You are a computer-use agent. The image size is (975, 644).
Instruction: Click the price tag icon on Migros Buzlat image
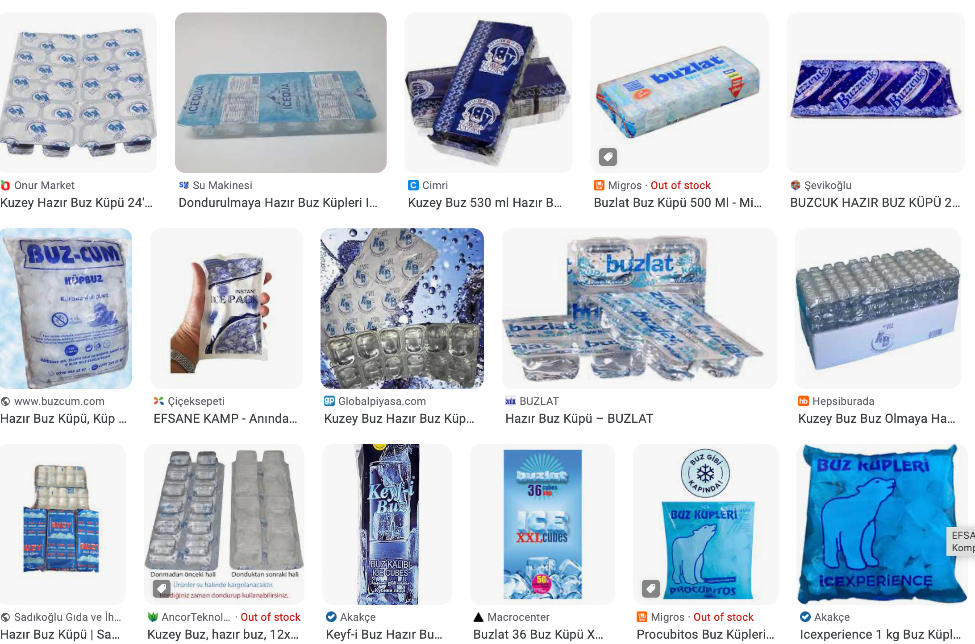(x=608, y=157)
